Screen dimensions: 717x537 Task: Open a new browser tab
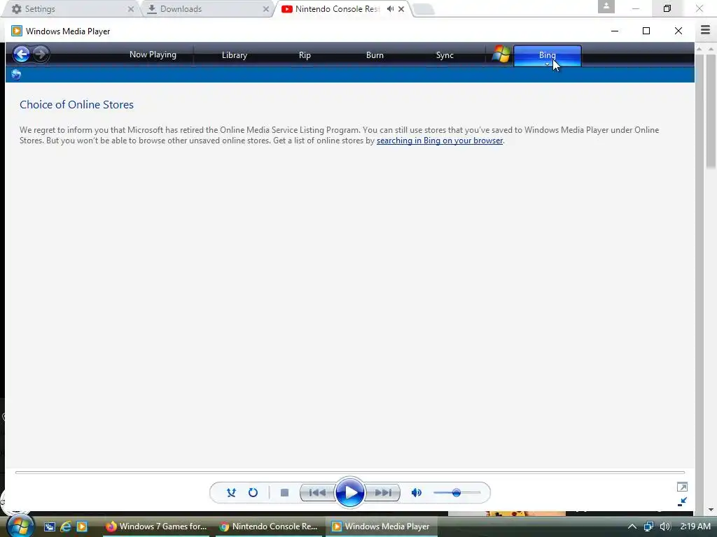(424, 9)
